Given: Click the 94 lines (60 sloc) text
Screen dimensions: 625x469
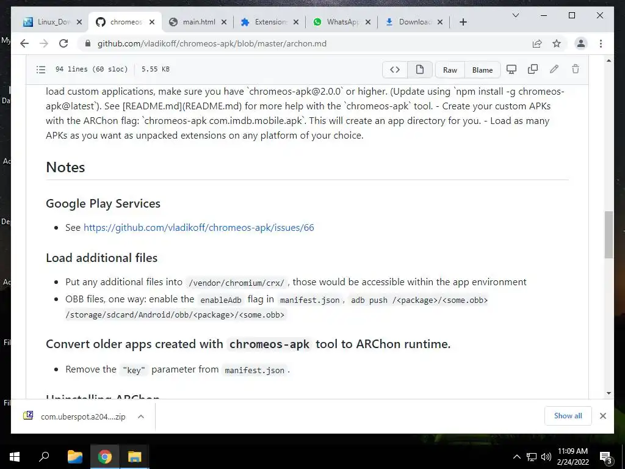Looking at the screenshot, I should click(x=92, y=69).
